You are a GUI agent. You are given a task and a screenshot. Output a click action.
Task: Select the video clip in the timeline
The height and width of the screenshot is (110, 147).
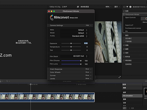(47, 97)
